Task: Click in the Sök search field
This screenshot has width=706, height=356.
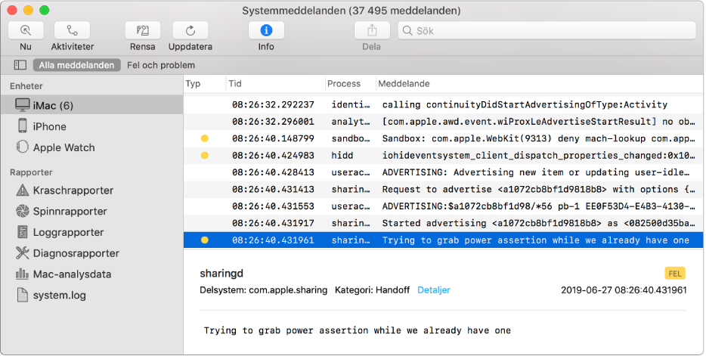Action: pos(547,30)
